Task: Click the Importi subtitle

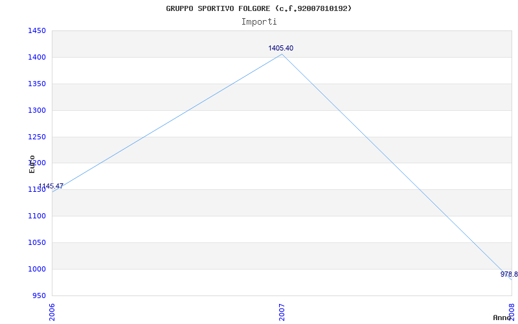Action: [258, 22]
